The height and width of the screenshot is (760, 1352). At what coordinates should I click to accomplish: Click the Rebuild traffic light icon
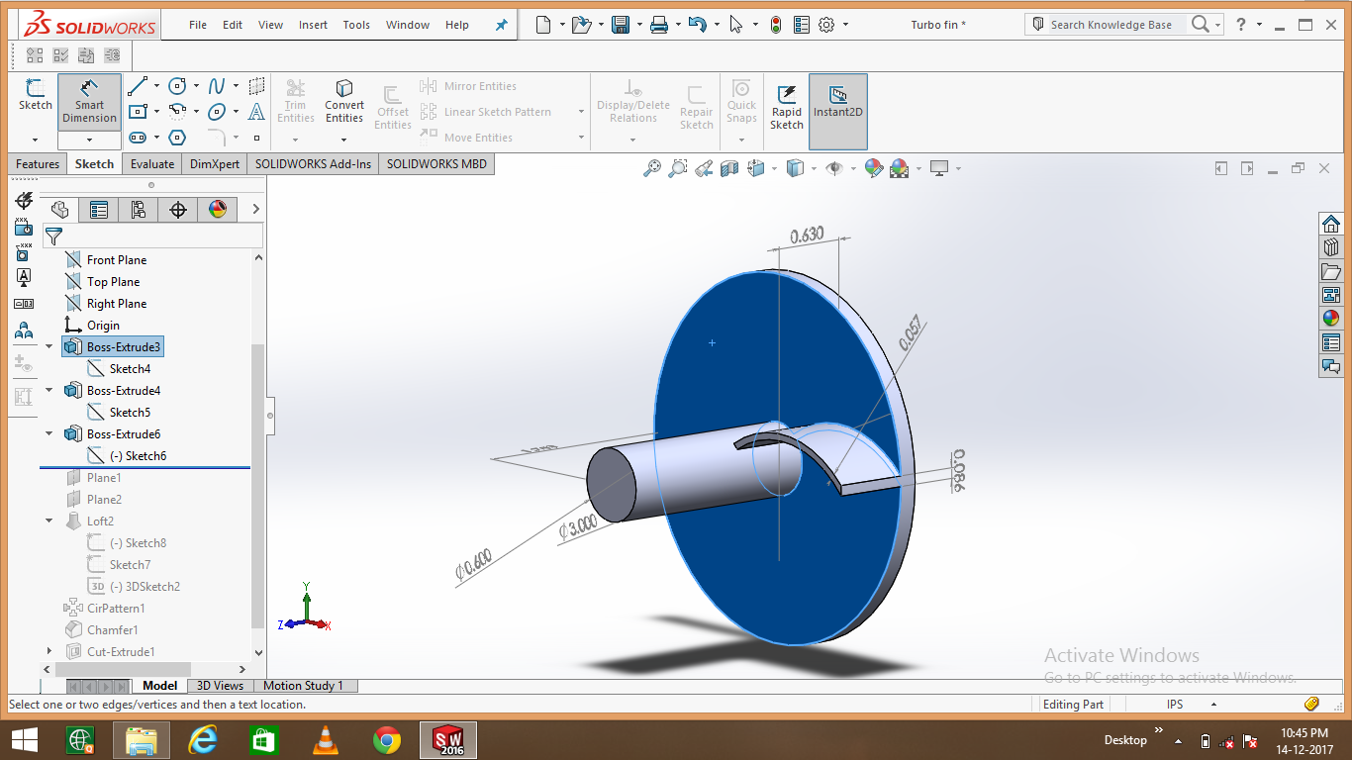click(776, 26)
